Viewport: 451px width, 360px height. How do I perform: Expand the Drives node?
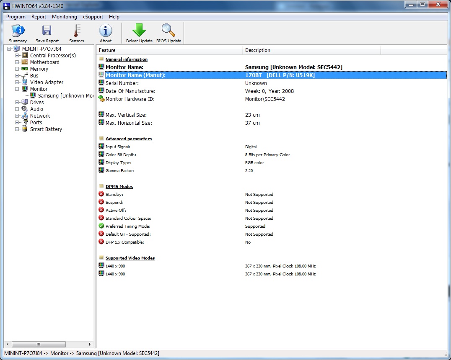[17, 102]
